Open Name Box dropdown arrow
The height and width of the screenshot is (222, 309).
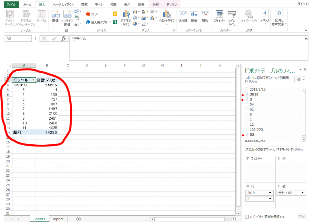point(29,38)
